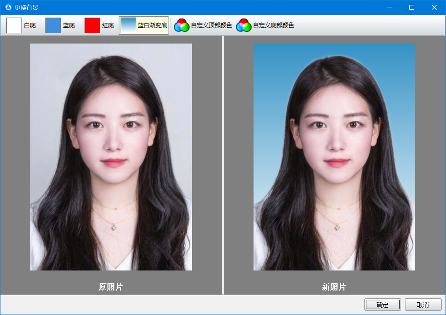The height and width of the screenshot is (315, 446).
Task: Choose the blue background swatch (蓝底)
Action: [60, 25]
